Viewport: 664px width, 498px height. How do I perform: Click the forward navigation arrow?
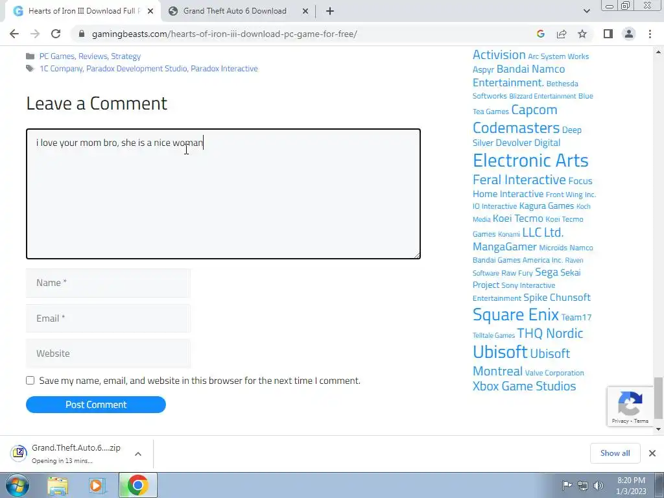[35, 34]
